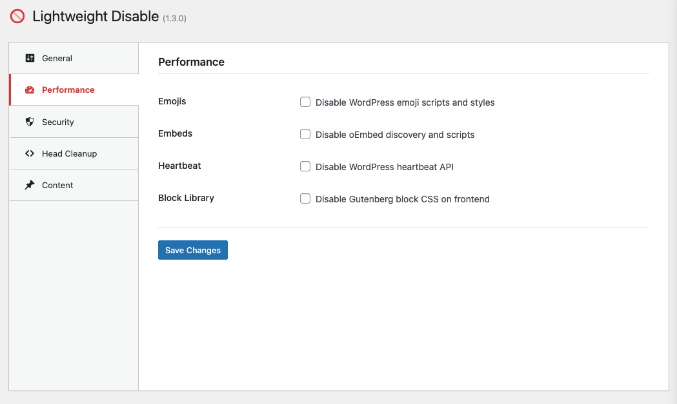Navigate to the Content tab
677x404 pixels.
57,185
